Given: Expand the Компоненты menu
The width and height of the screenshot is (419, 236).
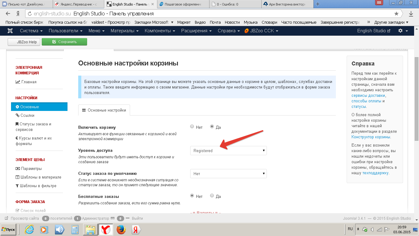Looking at the screenshot, I should (x=160, y=31).
